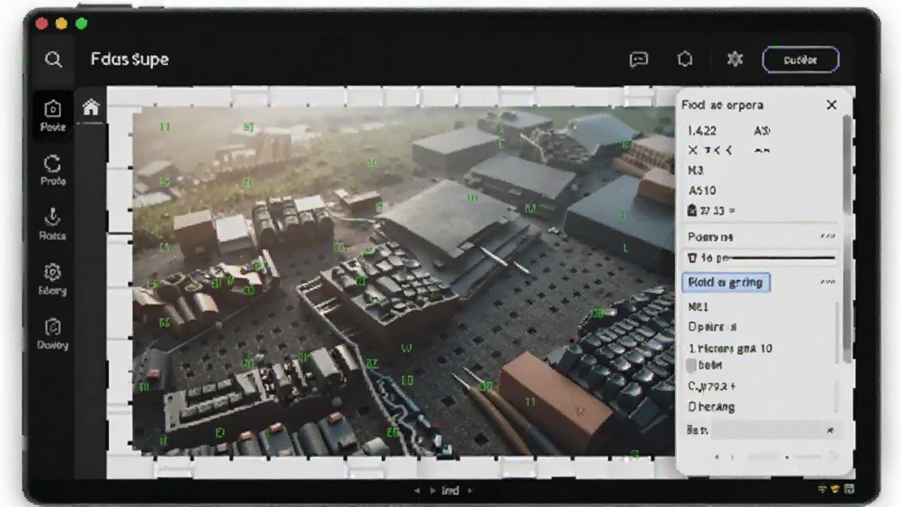Adjust the slider beside trash icon
Image resolution: width=901 pixels, height=507 pixels.
[782, 258]
